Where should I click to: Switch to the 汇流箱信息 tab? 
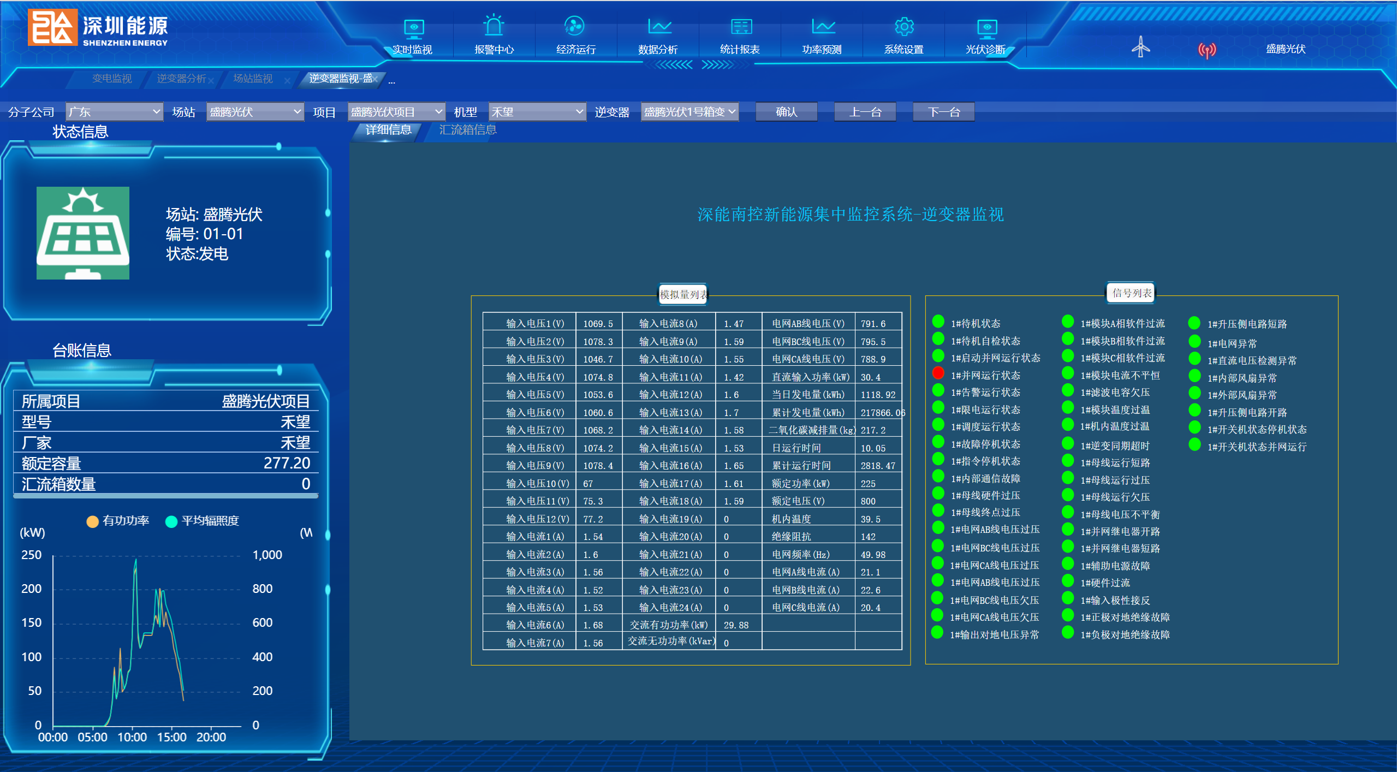(467, 130)
